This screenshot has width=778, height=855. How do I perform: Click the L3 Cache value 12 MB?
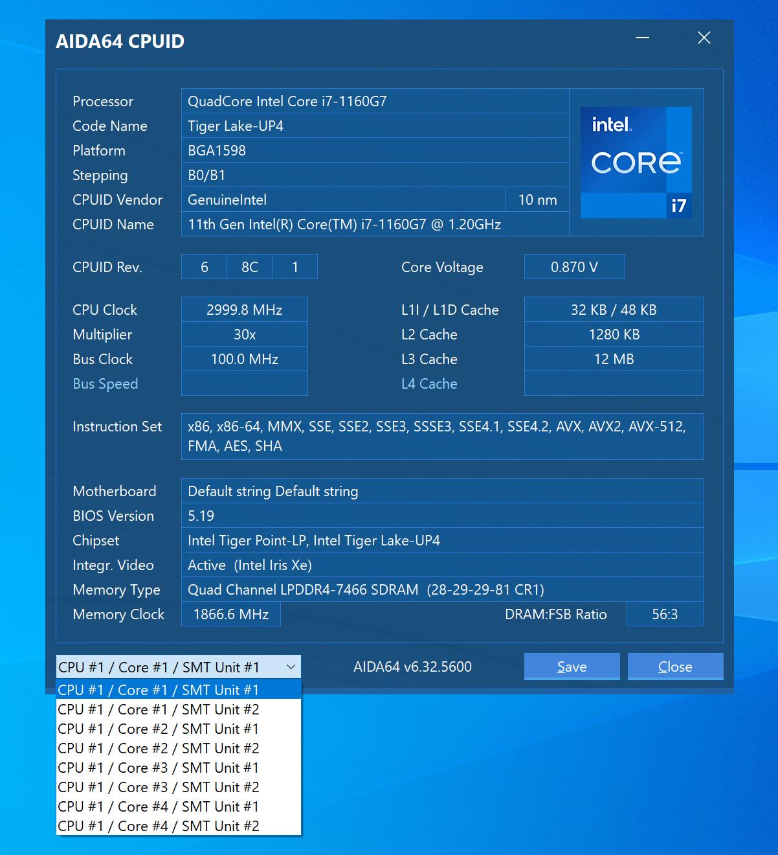click(614, 359)
